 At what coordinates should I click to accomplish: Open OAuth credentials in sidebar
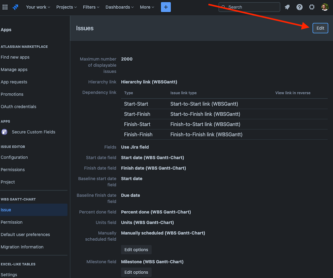coord(18,107)
